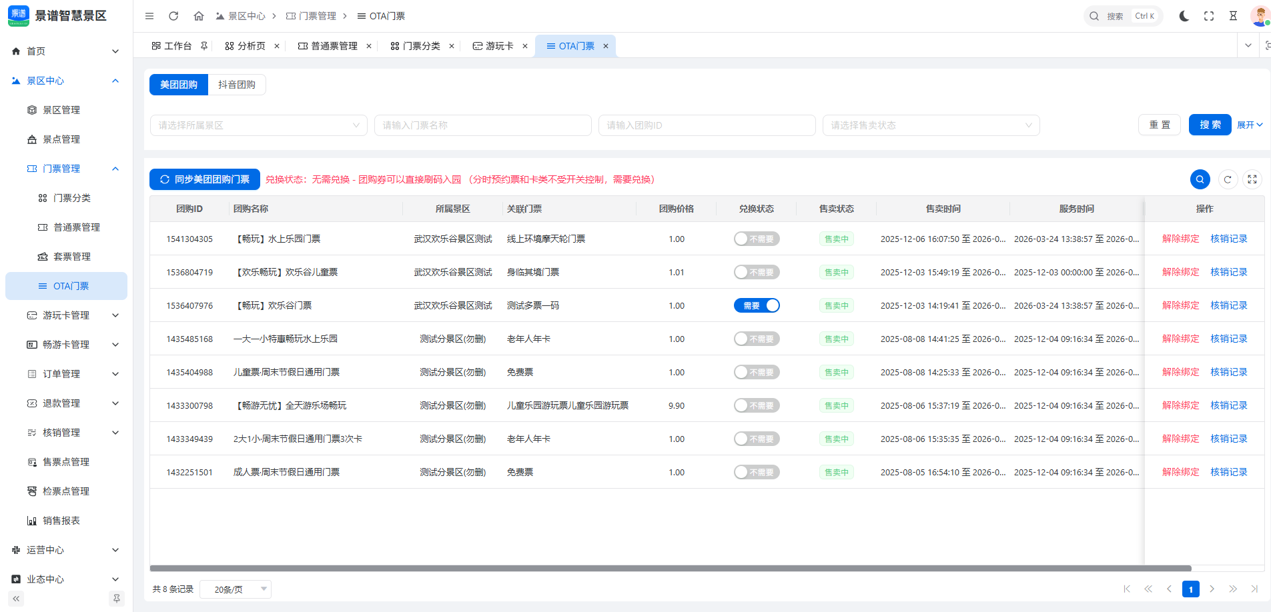This screenshot has height=612, width=1271.
Task: Open the user avatar menu
Action: pos(1260,16)
